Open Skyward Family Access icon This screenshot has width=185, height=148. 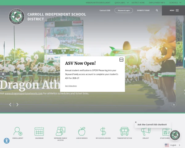(x=60, y=131)
